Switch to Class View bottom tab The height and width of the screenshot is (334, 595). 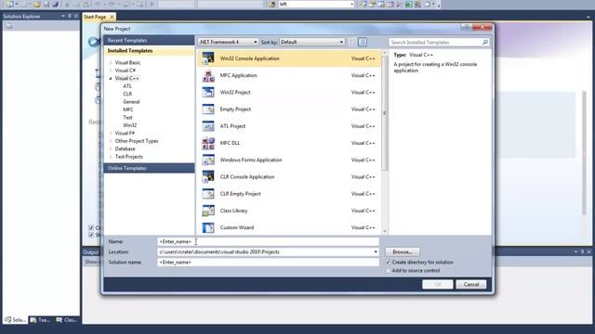pyautogui.click(x=67, y=320)
